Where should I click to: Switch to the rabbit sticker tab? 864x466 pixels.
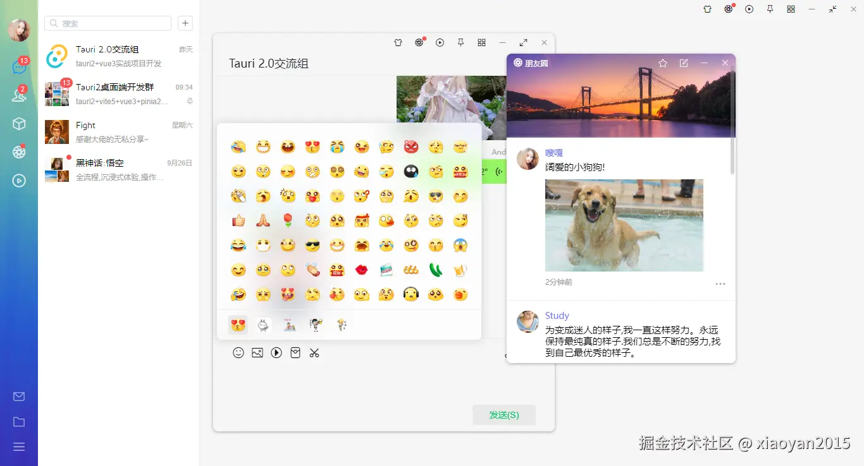tap(263, 324)
